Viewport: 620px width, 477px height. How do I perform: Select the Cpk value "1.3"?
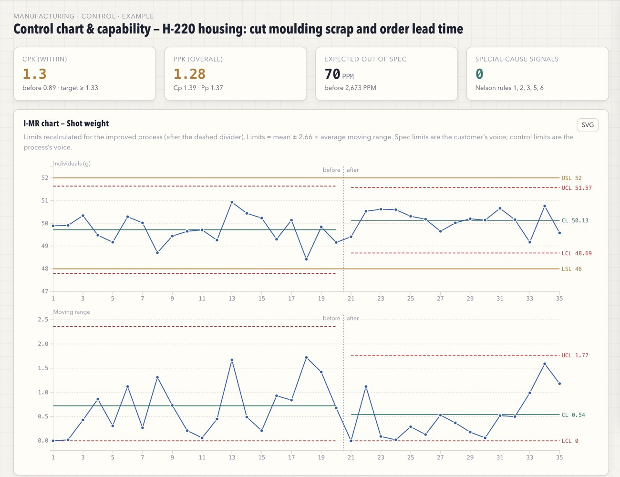pos(34,74)
